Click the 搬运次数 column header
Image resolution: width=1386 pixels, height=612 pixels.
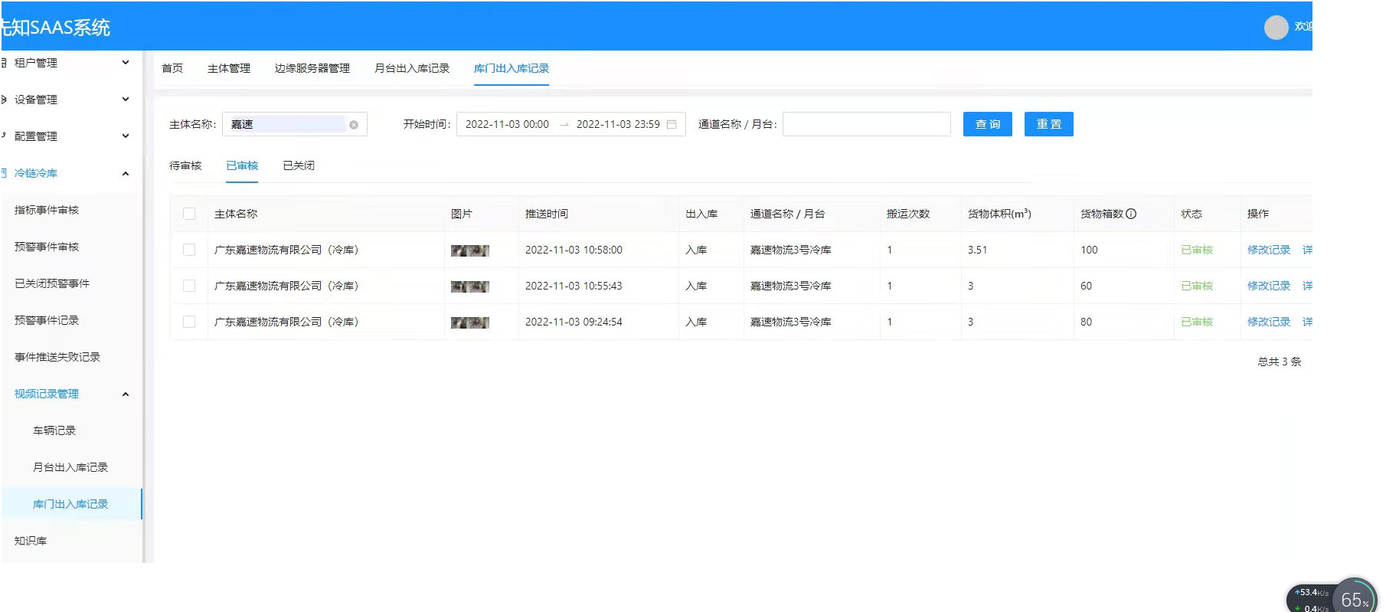point(908,214)
